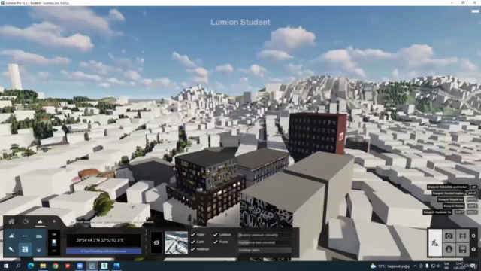Uncheck the Buildings checkbox
Screen dimensions: 481x271
point(193,249)
